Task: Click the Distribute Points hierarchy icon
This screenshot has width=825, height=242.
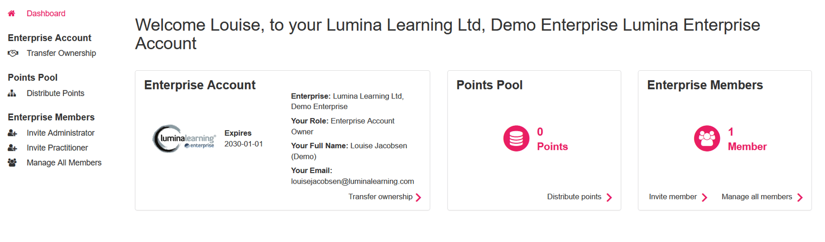Action: point(12,93)
